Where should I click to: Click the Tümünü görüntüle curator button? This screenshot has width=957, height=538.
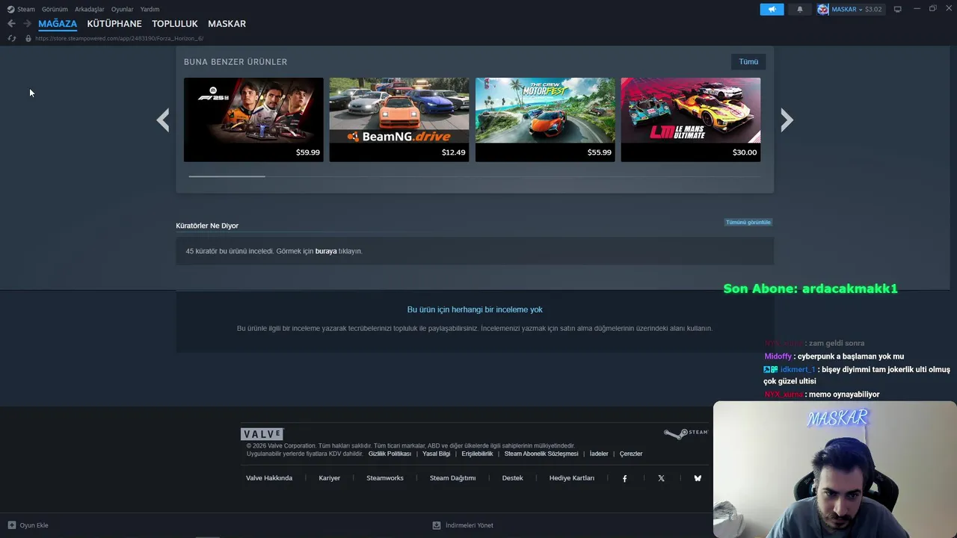click(x=748, y=222)
